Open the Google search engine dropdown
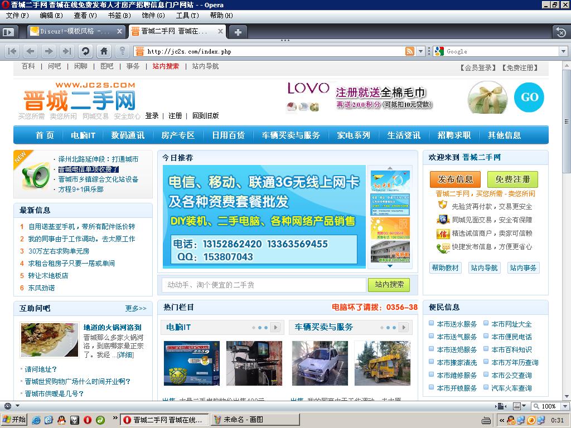This screenshot has width=571, height=428. pyautogui.click(x=563, y=51)
